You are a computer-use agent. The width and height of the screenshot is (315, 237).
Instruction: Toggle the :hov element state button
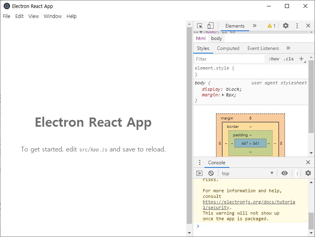click(x=274, y=59)
